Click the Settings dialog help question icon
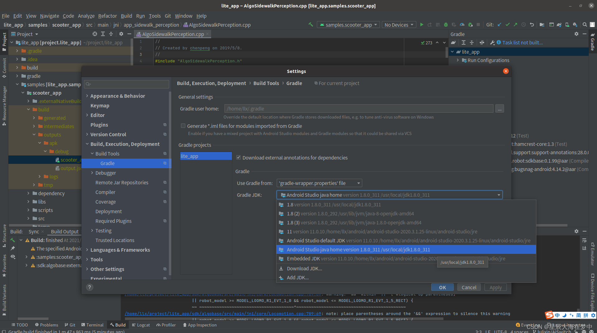597x333 pixels. click(x=90, y=287)
